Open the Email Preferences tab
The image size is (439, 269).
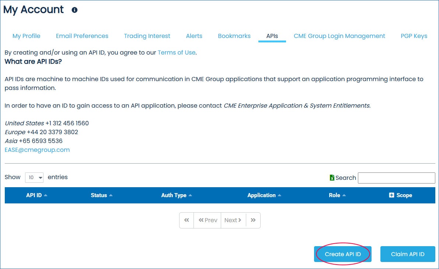click(82, 36)
